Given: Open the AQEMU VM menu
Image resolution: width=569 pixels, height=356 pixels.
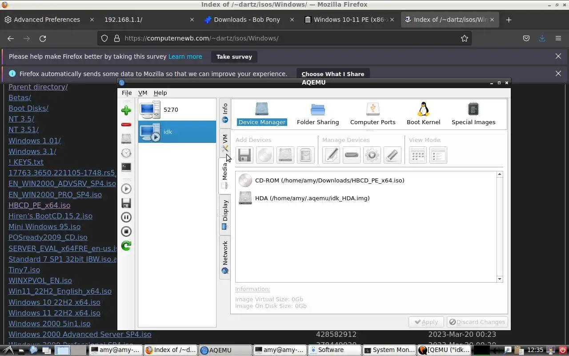Looking at the screenshot, I should [143, 93].
